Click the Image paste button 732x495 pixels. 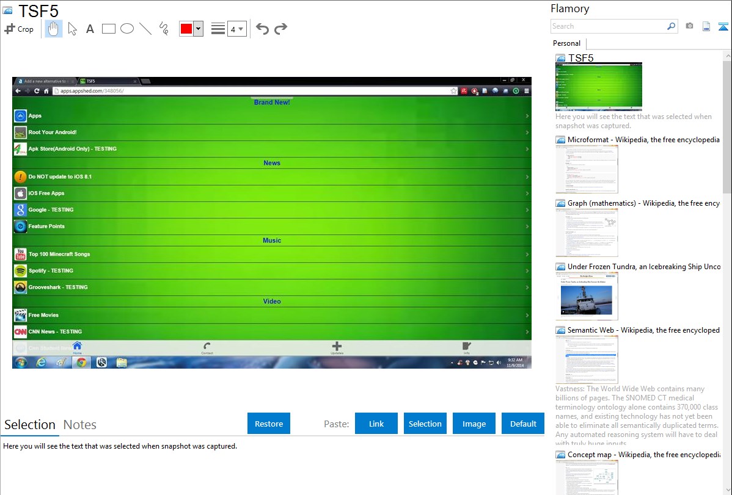tap(474, 424)
